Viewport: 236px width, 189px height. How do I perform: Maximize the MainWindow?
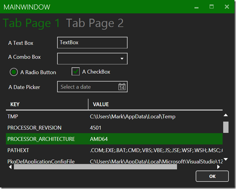click(x=211, y=7)
